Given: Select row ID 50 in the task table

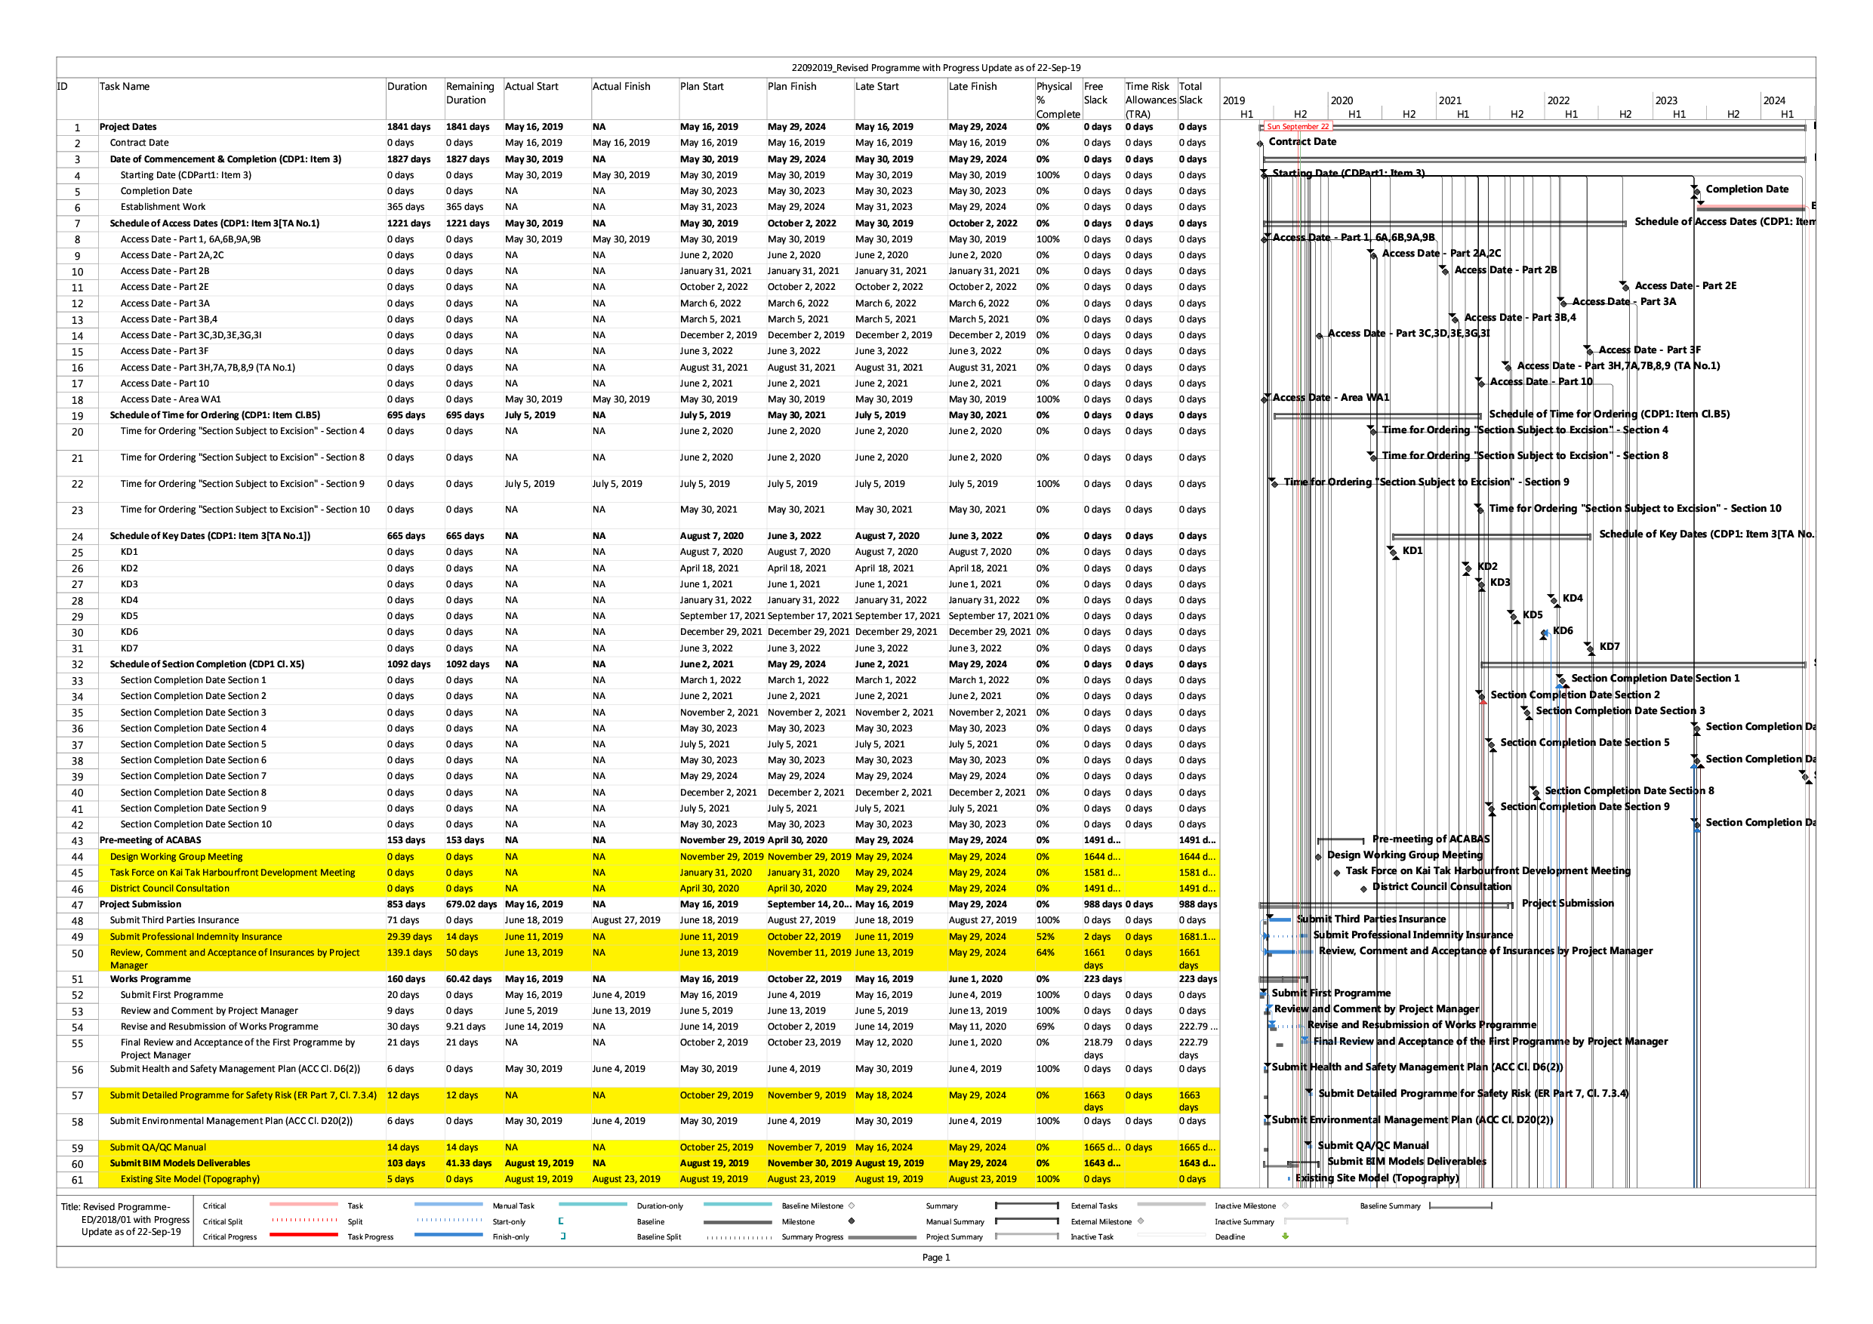Looking at the screenshot, I should 78,953.
